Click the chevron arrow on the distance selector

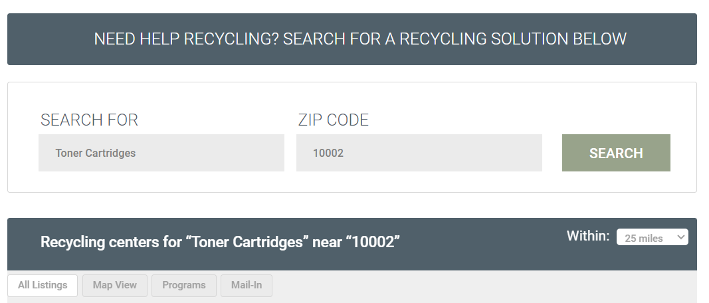click(680, 237)
